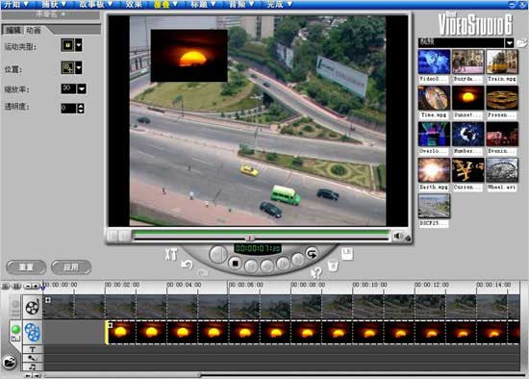This screenshot has height=379, width=529.
Task: Expand the 运动类型 dropdown arrow
Action: pos(78,45)
